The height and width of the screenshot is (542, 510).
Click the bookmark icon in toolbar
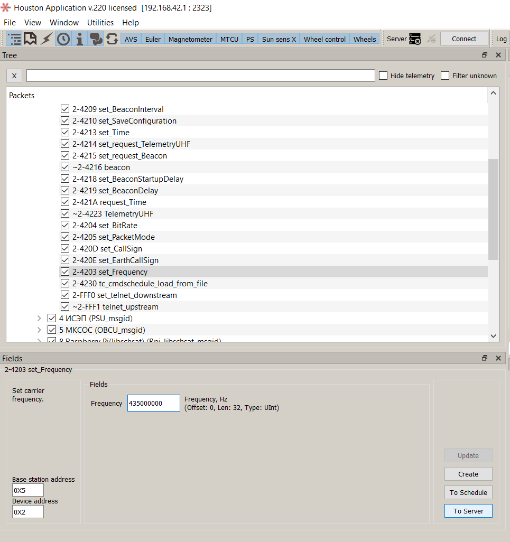click(x=31, y=39)
